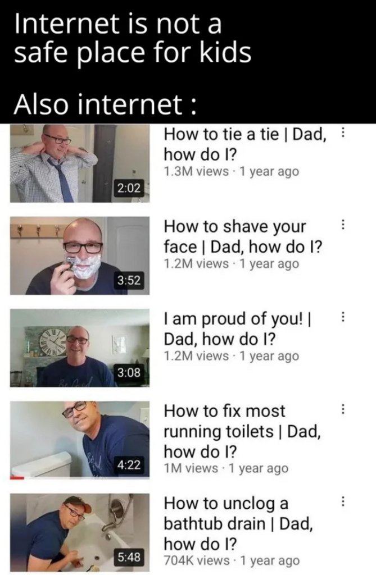Open the shaving video thumbnail

[x=80, y=255]
